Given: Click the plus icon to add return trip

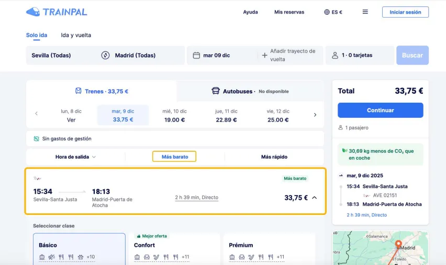Looking at the screenshot, I should [x=264, y=55].
